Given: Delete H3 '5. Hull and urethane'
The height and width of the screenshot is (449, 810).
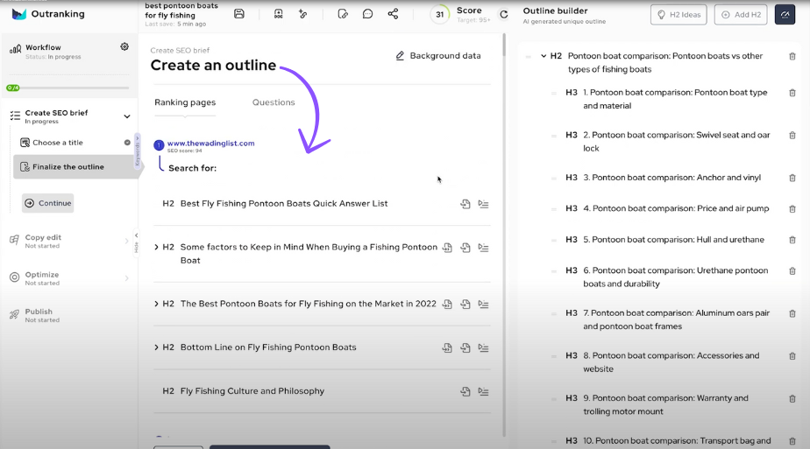Looking at the screenshot, I should 792,240.
